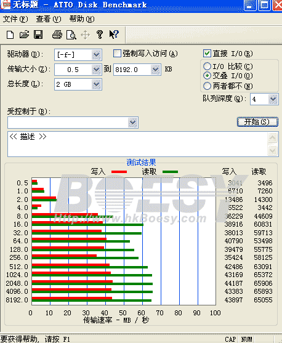The height and width of the screenshot is (343, 282).
Task: Click the read value 3496 for 0.5
Action: click(x=265, y=183)
